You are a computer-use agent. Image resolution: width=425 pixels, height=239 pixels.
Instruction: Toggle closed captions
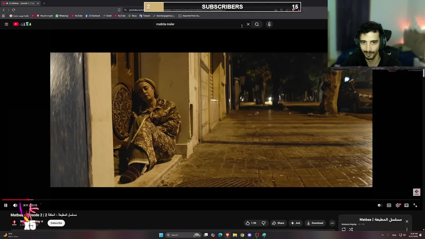(x=389, y=205)
